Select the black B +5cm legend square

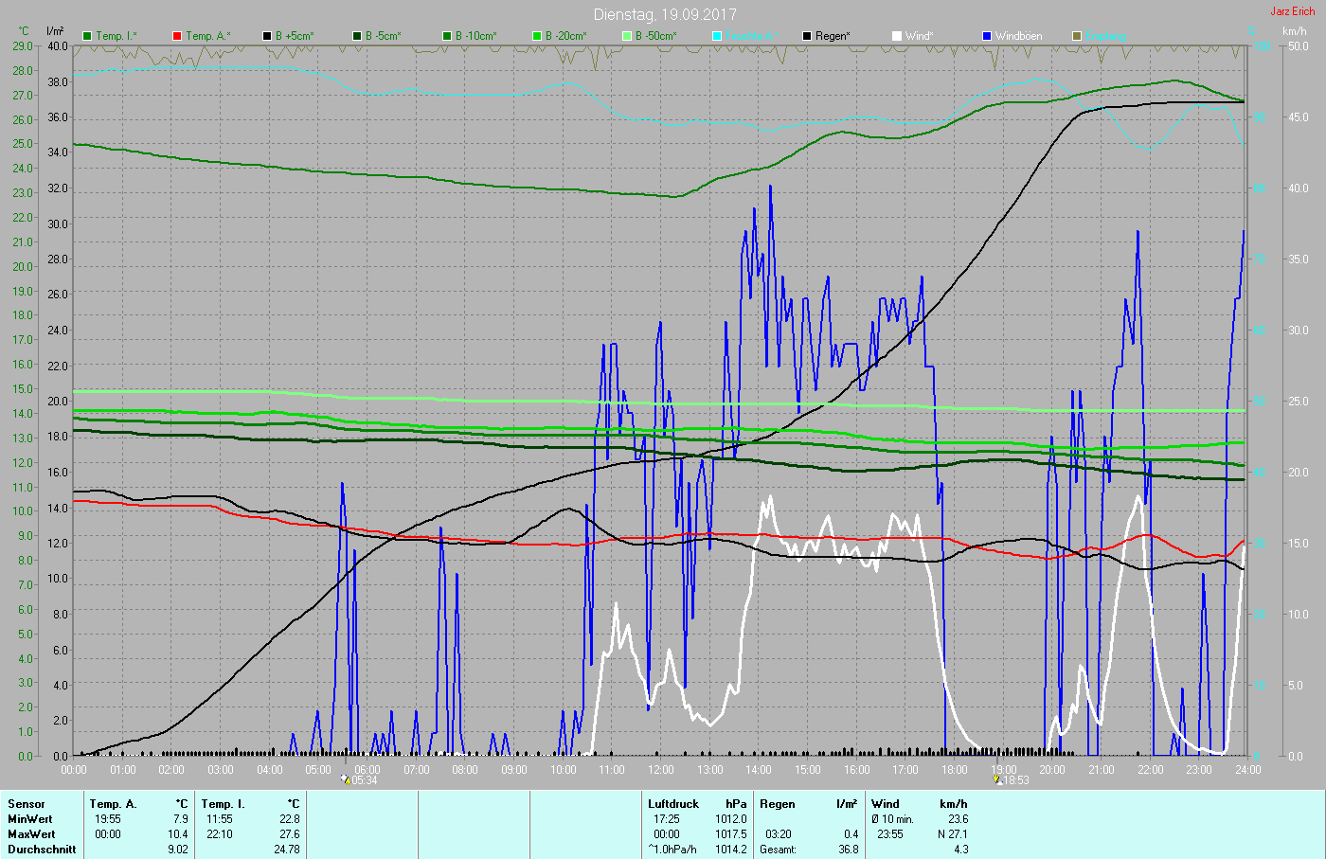tap(267, 36)
